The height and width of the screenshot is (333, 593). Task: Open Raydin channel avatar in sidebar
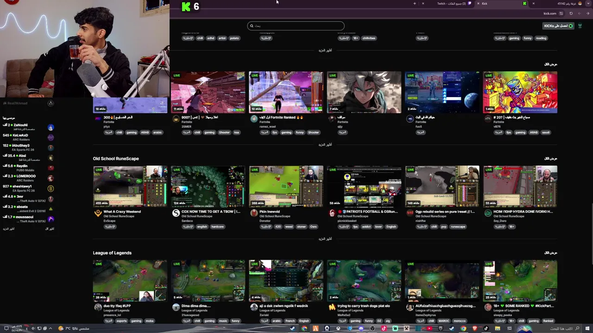tap(50, 168)
